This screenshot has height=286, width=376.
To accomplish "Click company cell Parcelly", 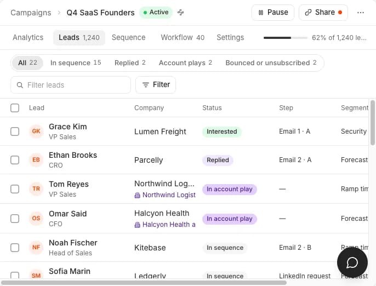I will pos(149,160).
